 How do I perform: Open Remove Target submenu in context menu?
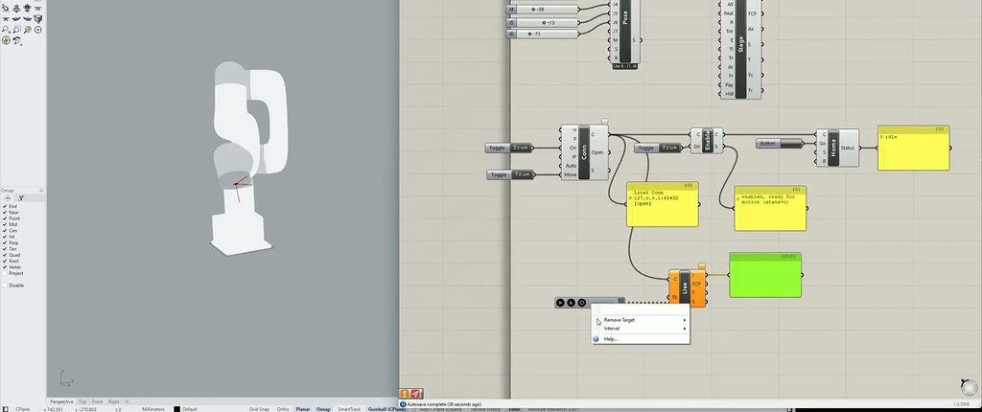coord(640,320)
